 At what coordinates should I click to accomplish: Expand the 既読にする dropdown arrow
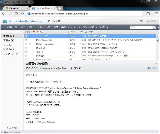click(x=75, y=27)
